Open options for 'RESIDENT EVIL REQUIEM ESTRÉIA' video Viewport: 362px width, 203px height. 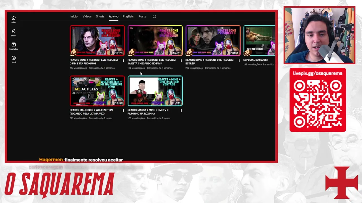(x=239, y=60)
